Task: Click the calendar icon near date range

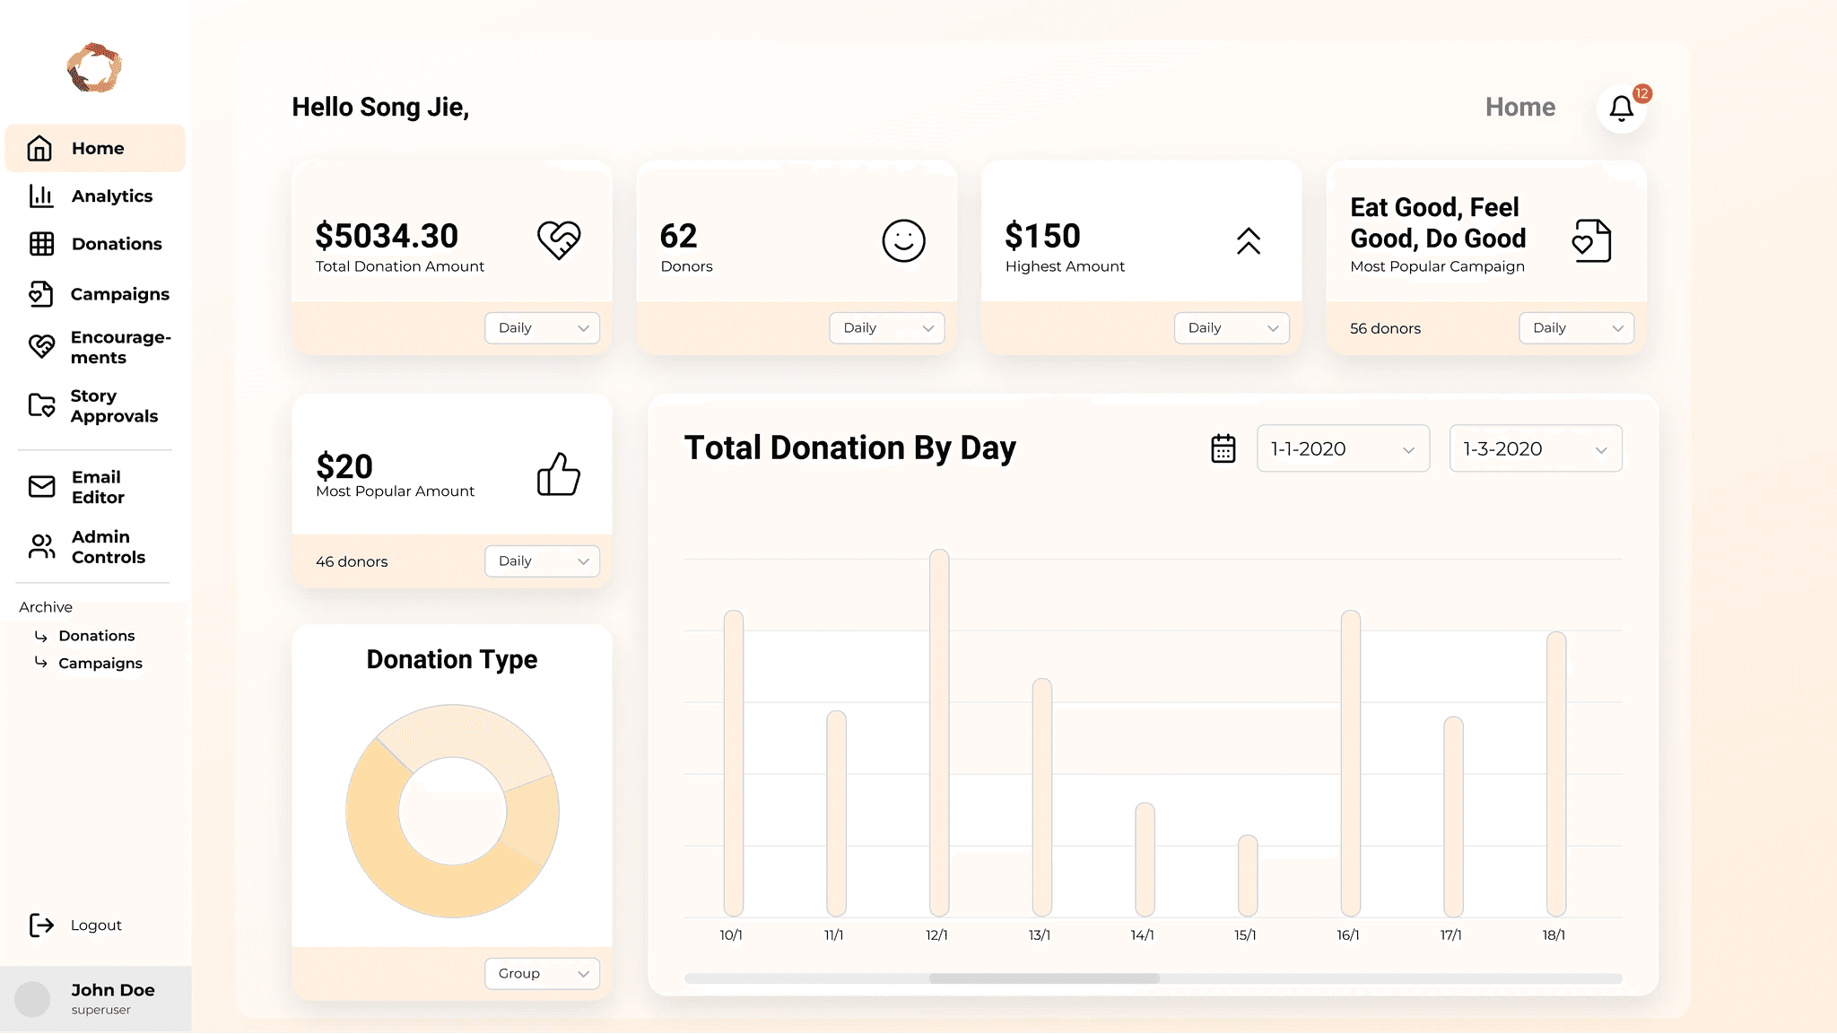Action: pyautogui.click(x=1223, y=448)
